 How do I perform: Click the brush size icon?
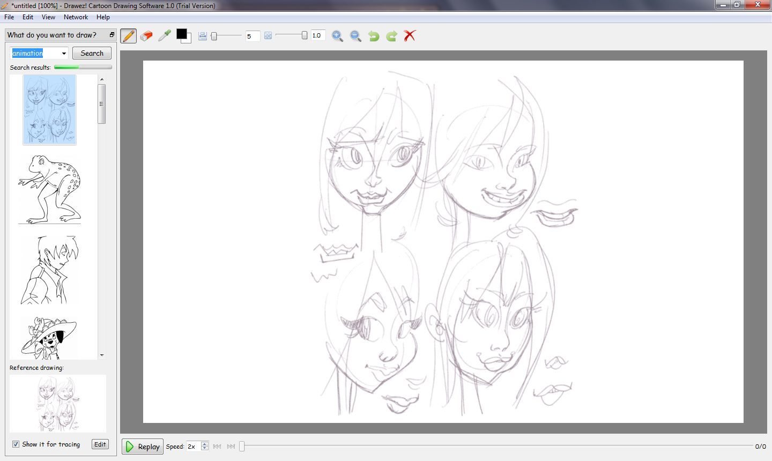(203, 36)
